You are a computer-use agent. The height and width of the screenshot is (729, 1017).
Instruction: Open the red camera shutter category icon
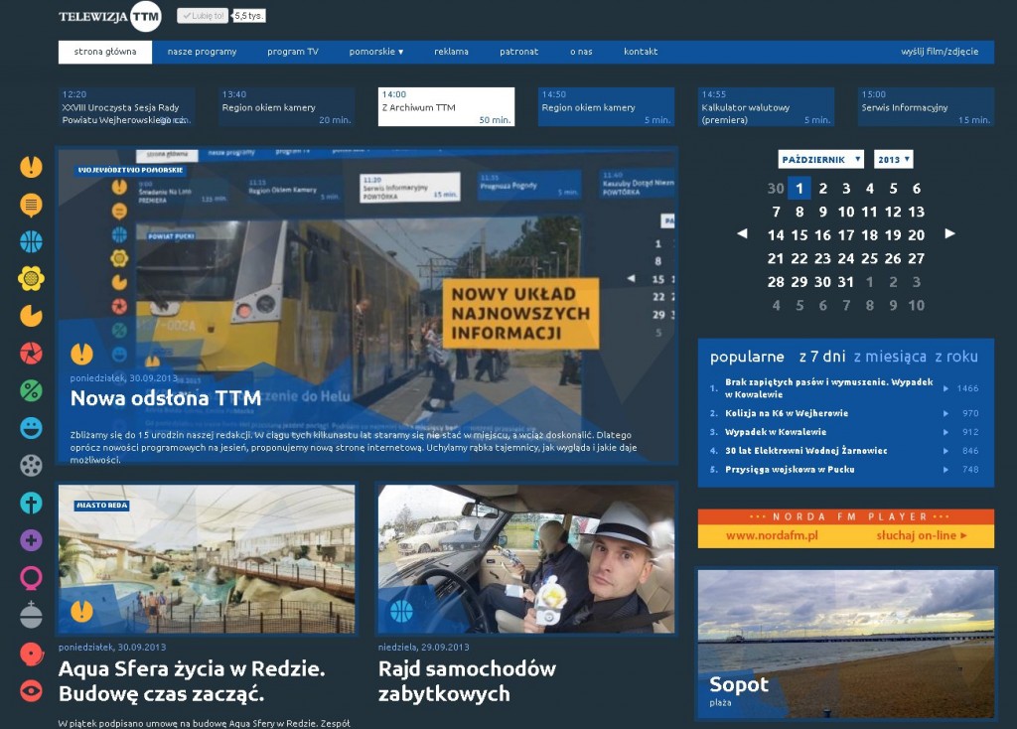[x=31, y=353]
